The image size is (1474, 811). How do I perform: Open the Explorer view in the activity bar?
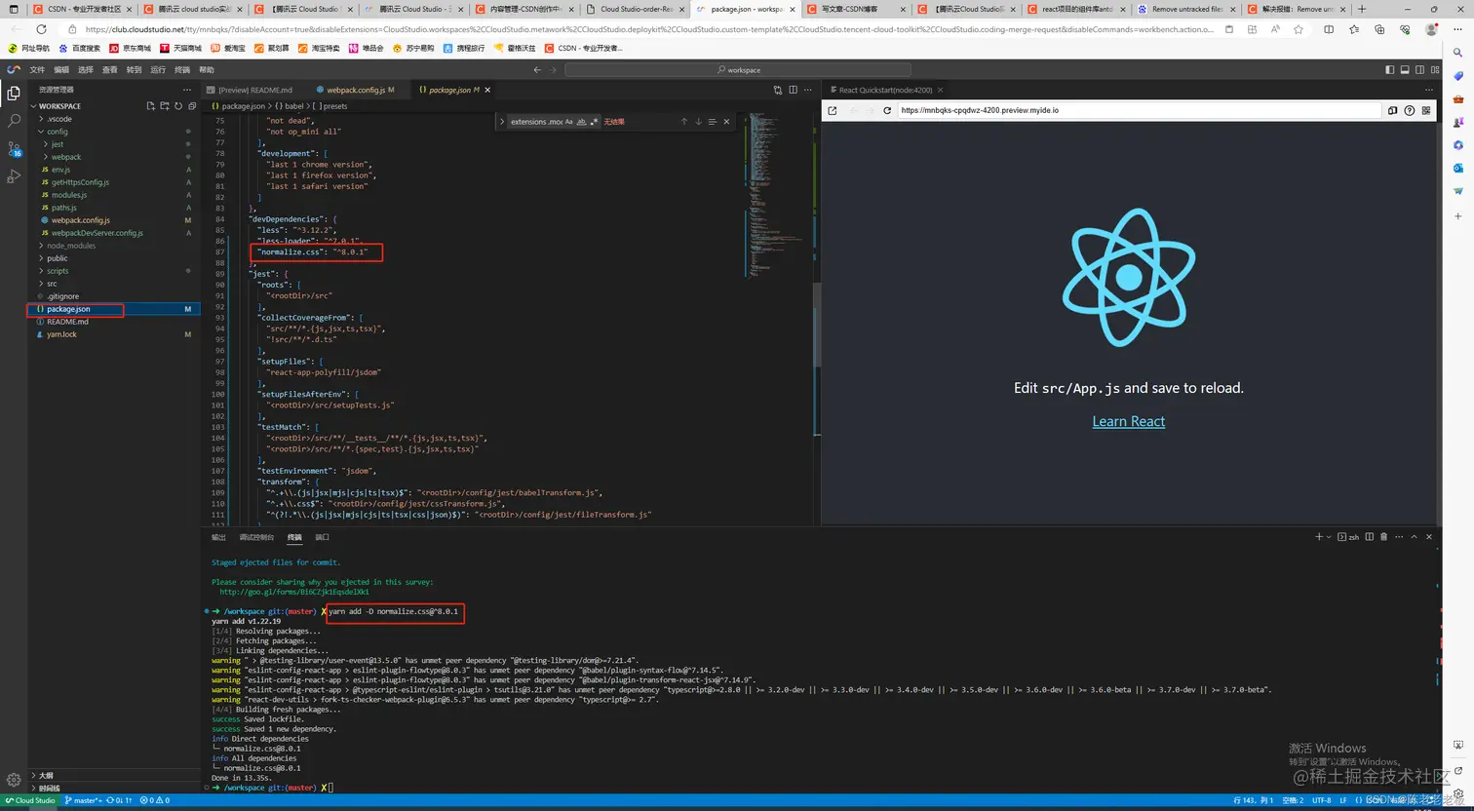click(14, 94)
